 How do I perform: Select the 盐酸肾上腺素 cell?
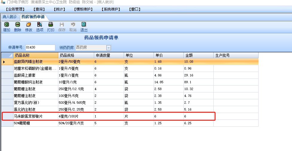click(x=36, y=75)
